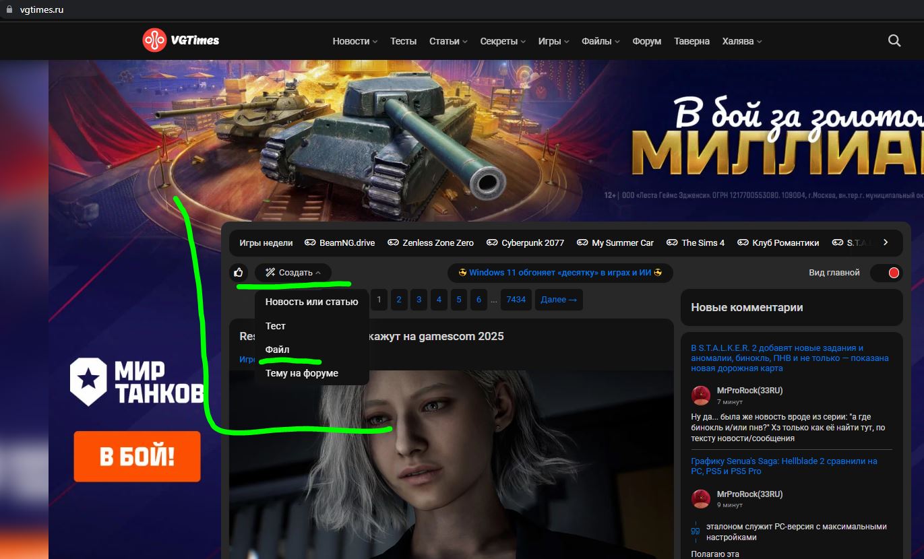Open the S.T.A.L.K.E.R. 2 news link in comments

pos(790,358)
